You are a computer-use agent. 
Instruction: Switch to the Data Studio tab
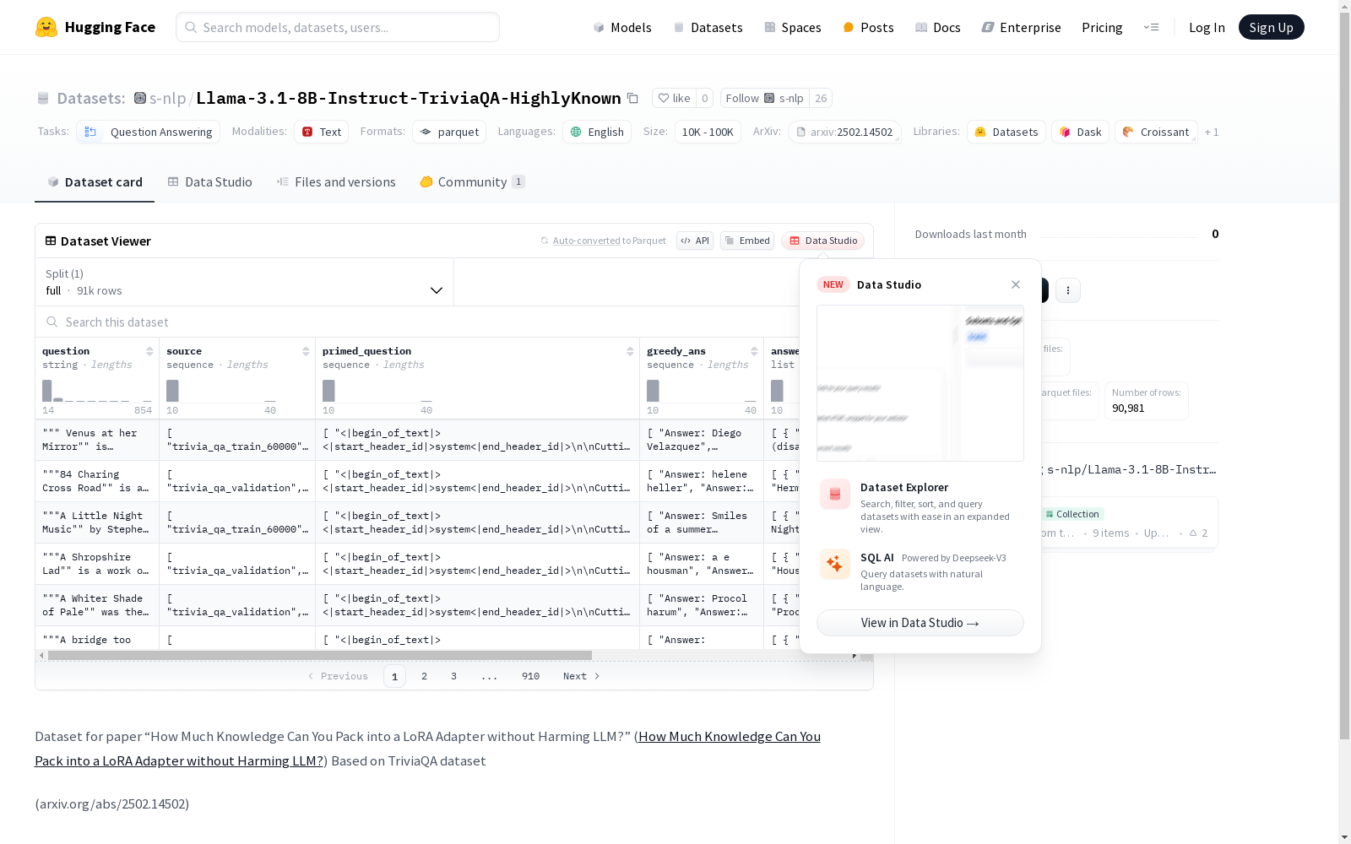tap(210, 182)
